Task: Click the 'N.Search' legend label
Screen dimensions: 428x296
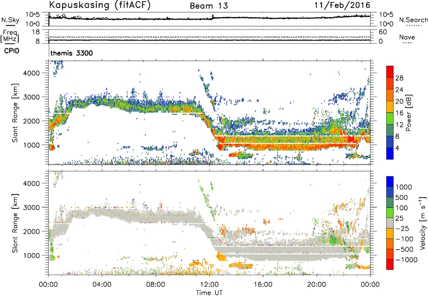Action: (x=413, y=20)
